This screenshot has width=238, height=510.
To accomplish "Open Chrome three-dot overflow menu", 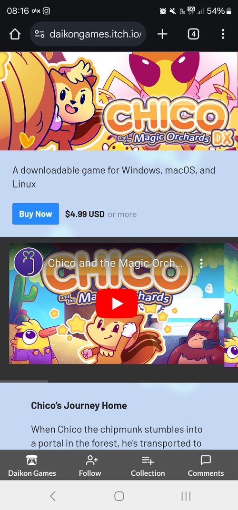I will tap(223, 34).
